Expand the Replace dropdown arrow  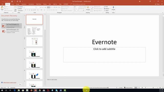(110, 9)
